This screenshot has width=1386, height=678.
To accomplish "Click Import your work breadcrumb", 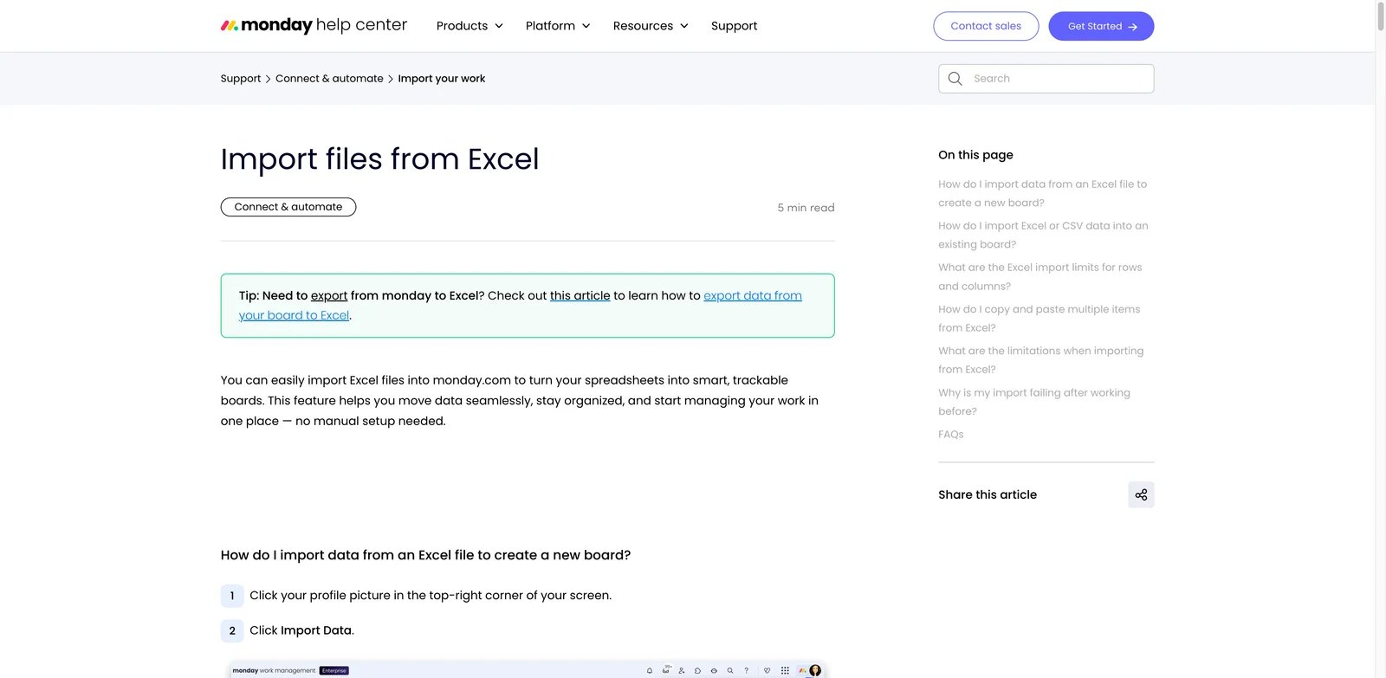I will pyautogui.click(x=442, y=79).
